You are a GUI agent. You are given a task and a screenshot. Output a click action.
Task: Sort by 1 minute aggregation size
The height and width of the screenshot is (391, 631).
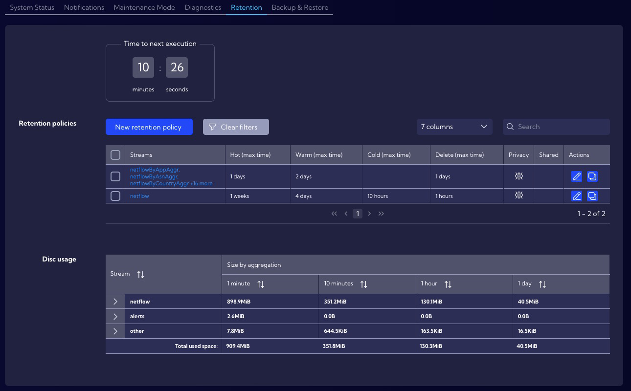click(261, 284)
